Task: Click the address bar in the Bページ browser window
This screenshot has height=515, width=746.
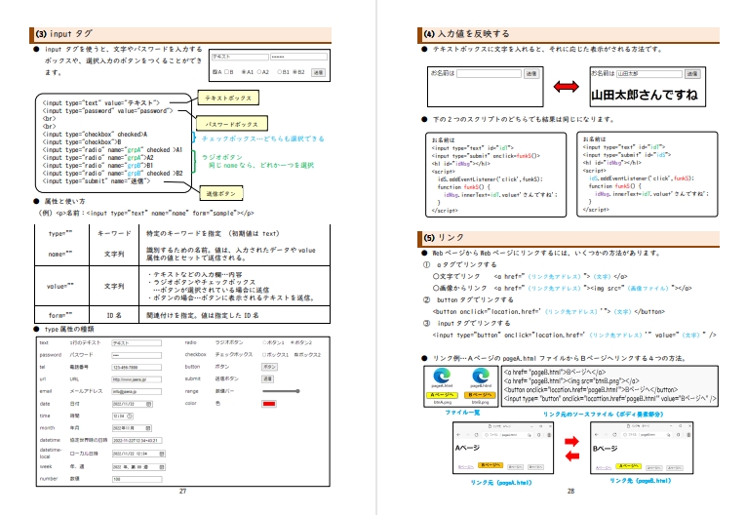Action: pos(647,435)
